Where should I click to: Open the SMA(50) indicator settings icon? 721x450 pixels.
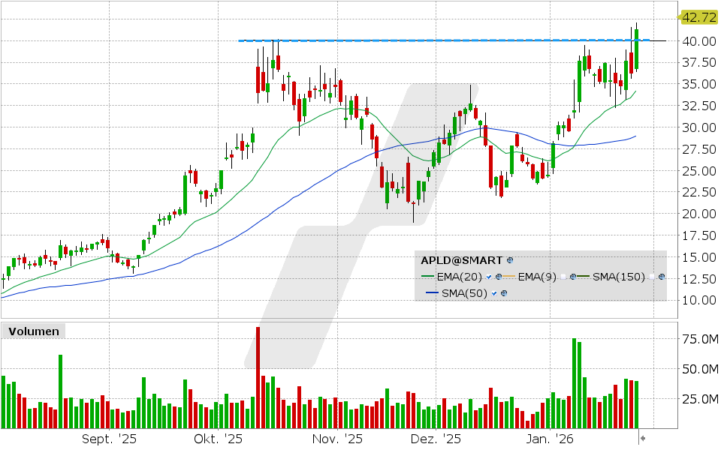[x=504, y=293]
